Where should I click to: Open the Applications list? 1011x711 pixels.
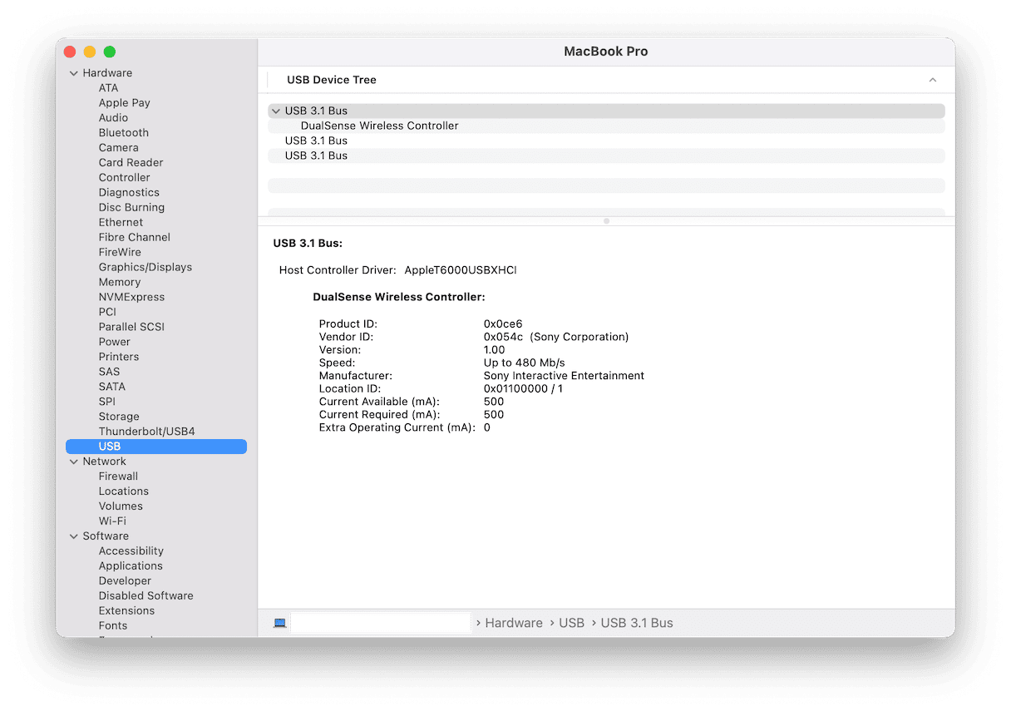pos(131,567)
